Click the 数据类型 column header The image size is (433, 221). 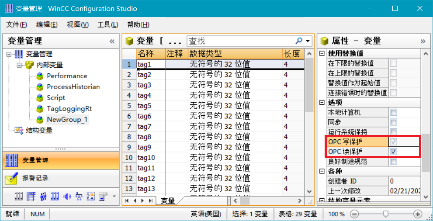pos(235,54)
